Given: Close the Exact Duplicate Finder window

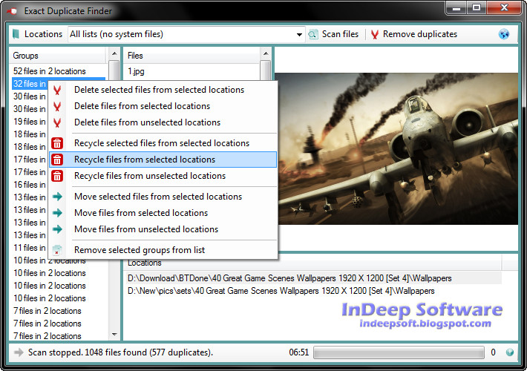Looking at the screenshot, I should tap(504, 7).
